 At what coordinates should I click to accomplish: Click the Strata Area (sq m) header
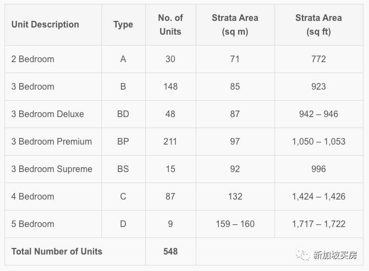tap(235, 25)
